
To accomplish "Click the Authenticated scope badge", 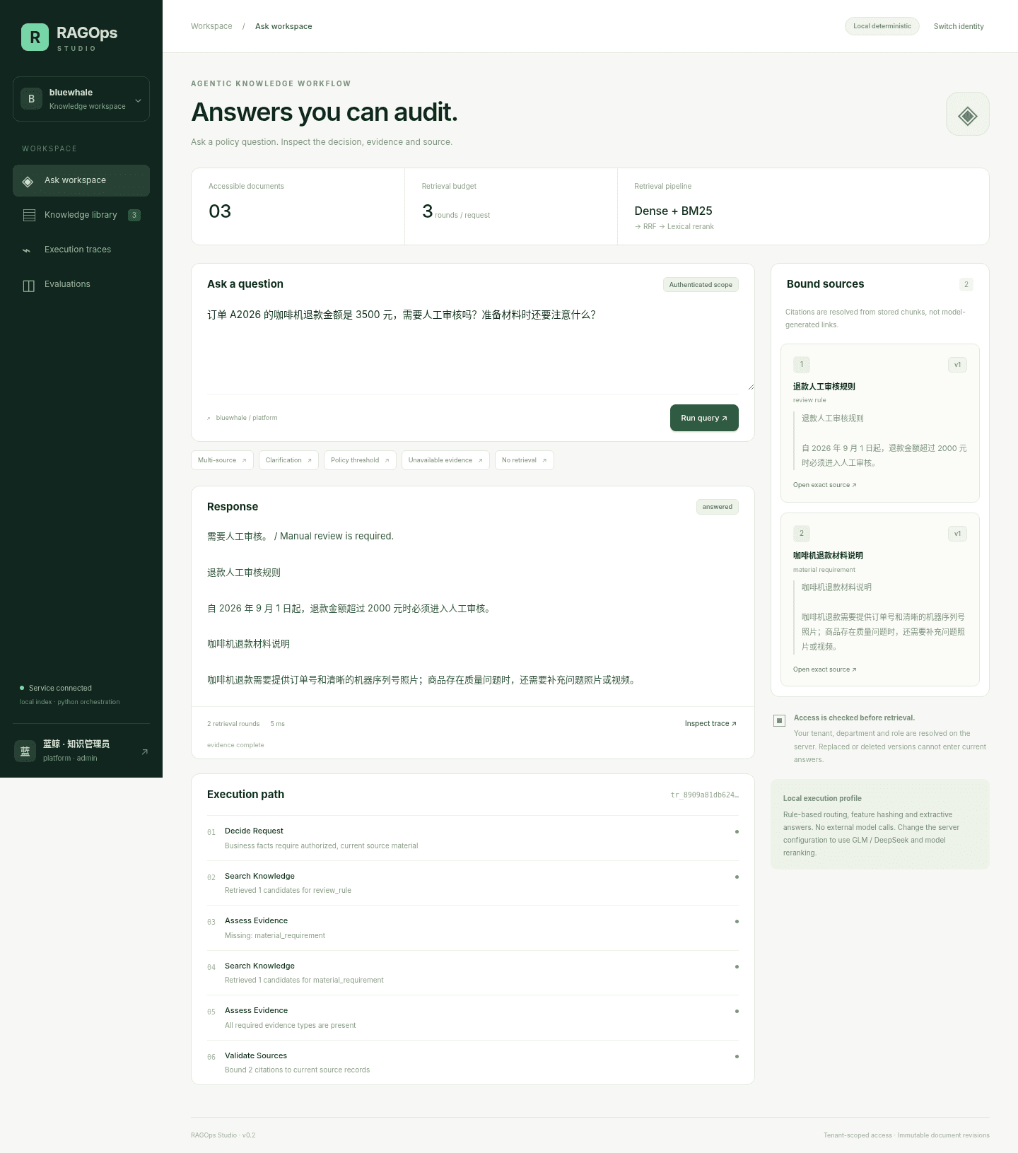I will coord(701,285).
